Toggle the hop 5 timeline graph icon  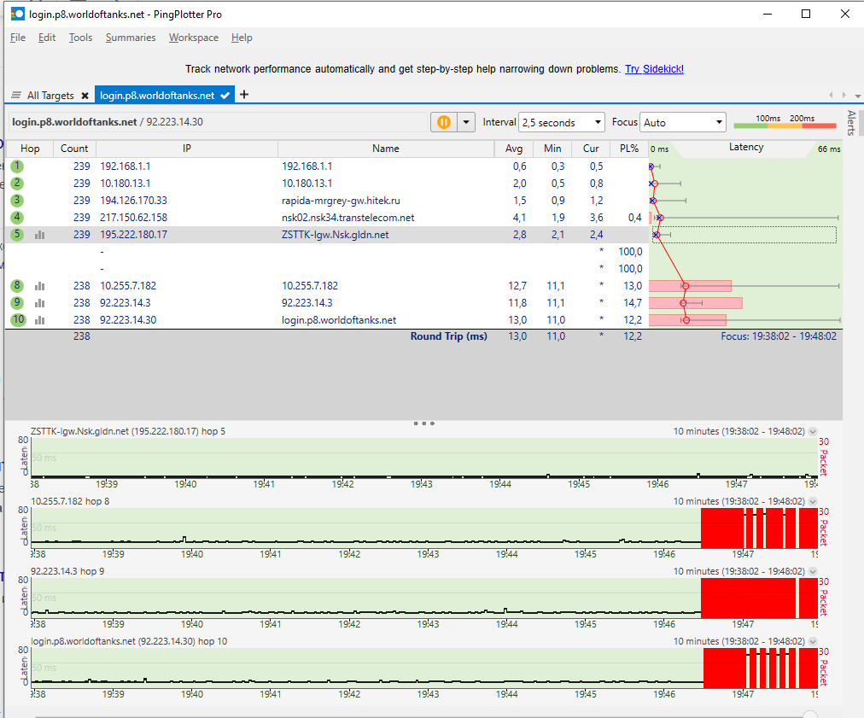(x=39, y=235)
